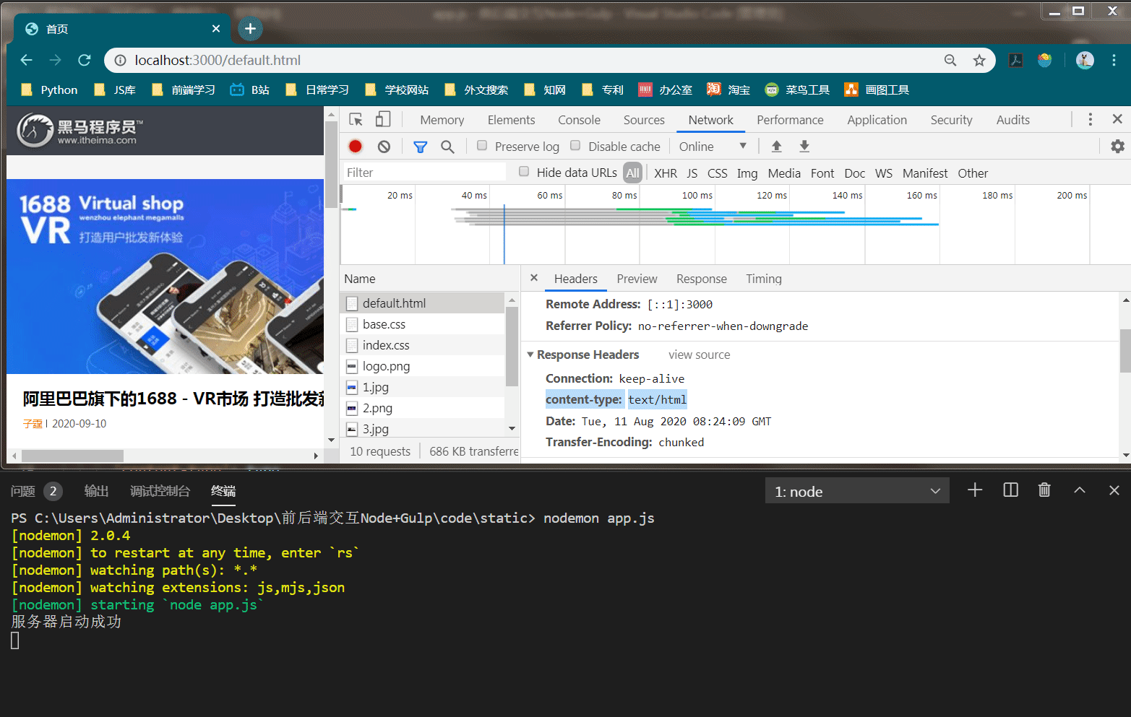The height and width of the screenshot is (717, 1131).
Task: Open the 淘宝 bookmark
Action: pos(728,90)
